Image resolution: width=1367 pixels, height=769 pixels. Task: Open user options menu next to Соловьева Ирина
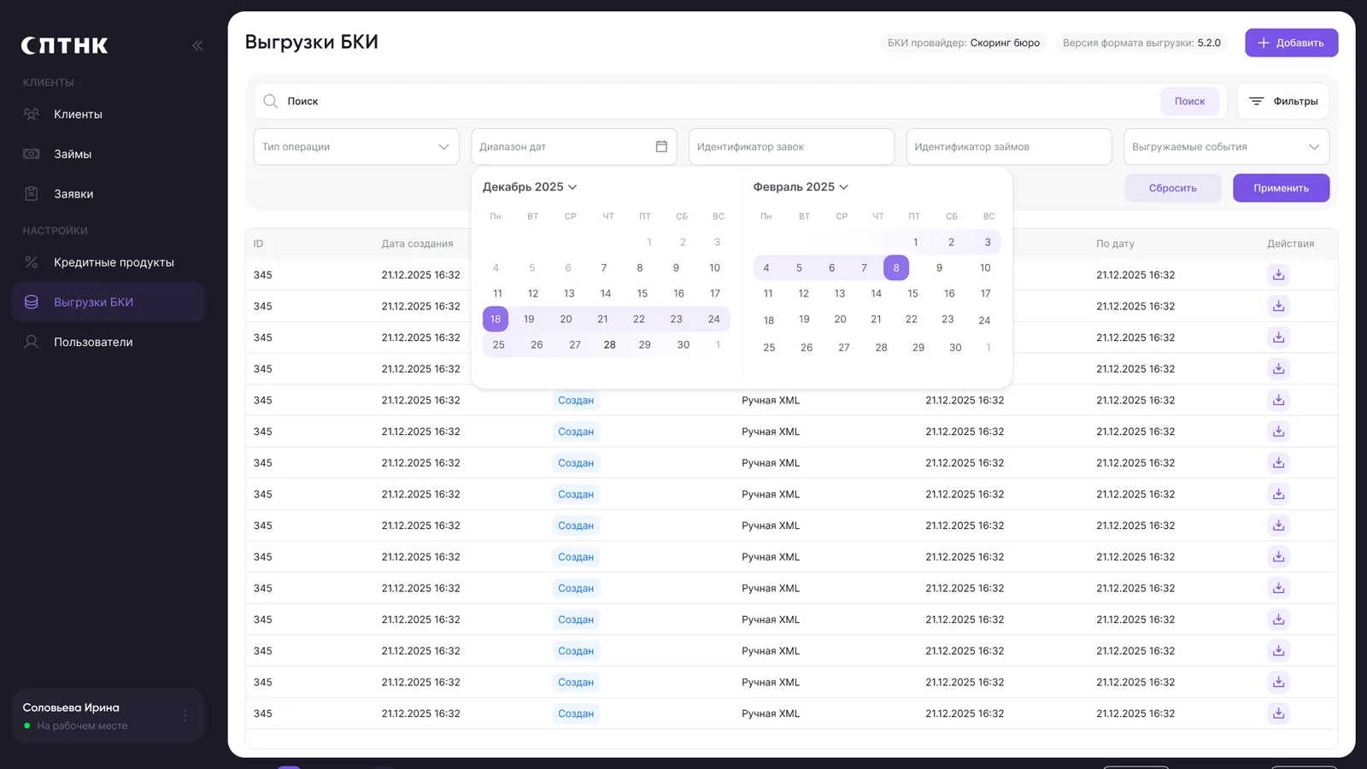(x=185, y=715)
